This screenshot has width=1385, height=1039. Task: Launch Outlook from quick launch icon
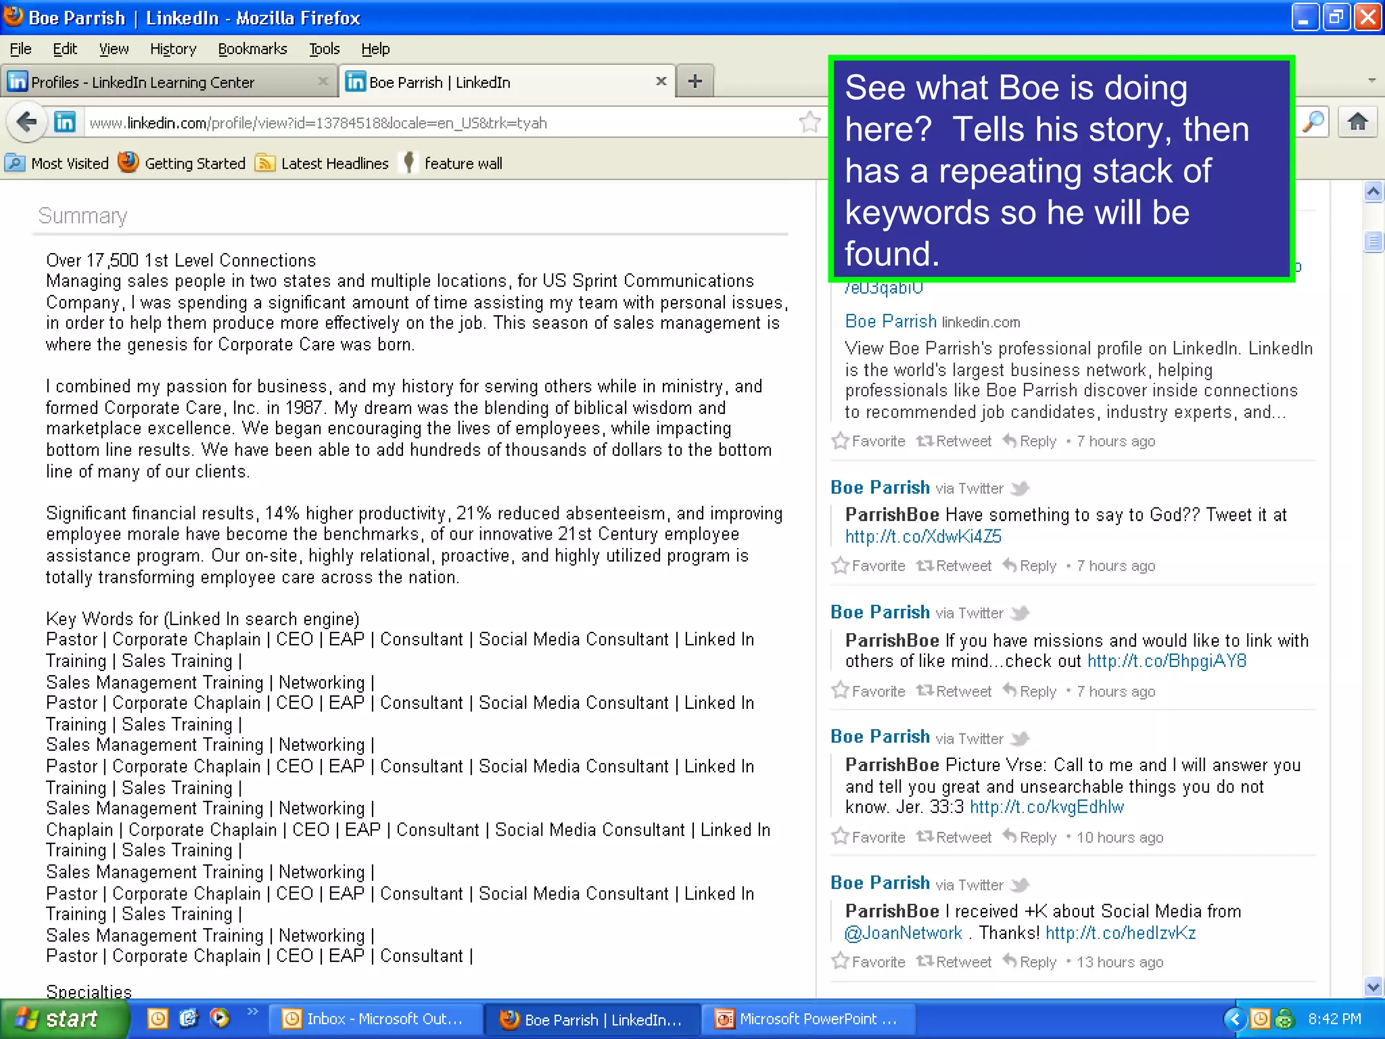click(158, 1018)
